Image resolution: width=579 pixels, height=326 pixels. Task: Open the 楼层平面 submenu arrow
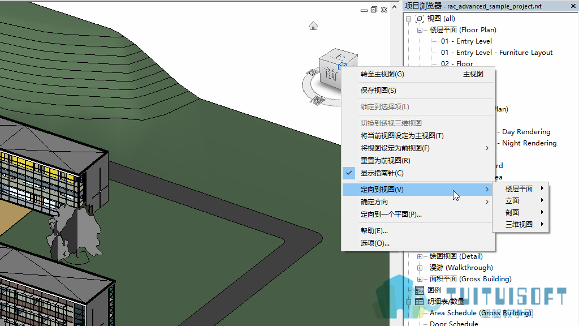pos(542,188)
